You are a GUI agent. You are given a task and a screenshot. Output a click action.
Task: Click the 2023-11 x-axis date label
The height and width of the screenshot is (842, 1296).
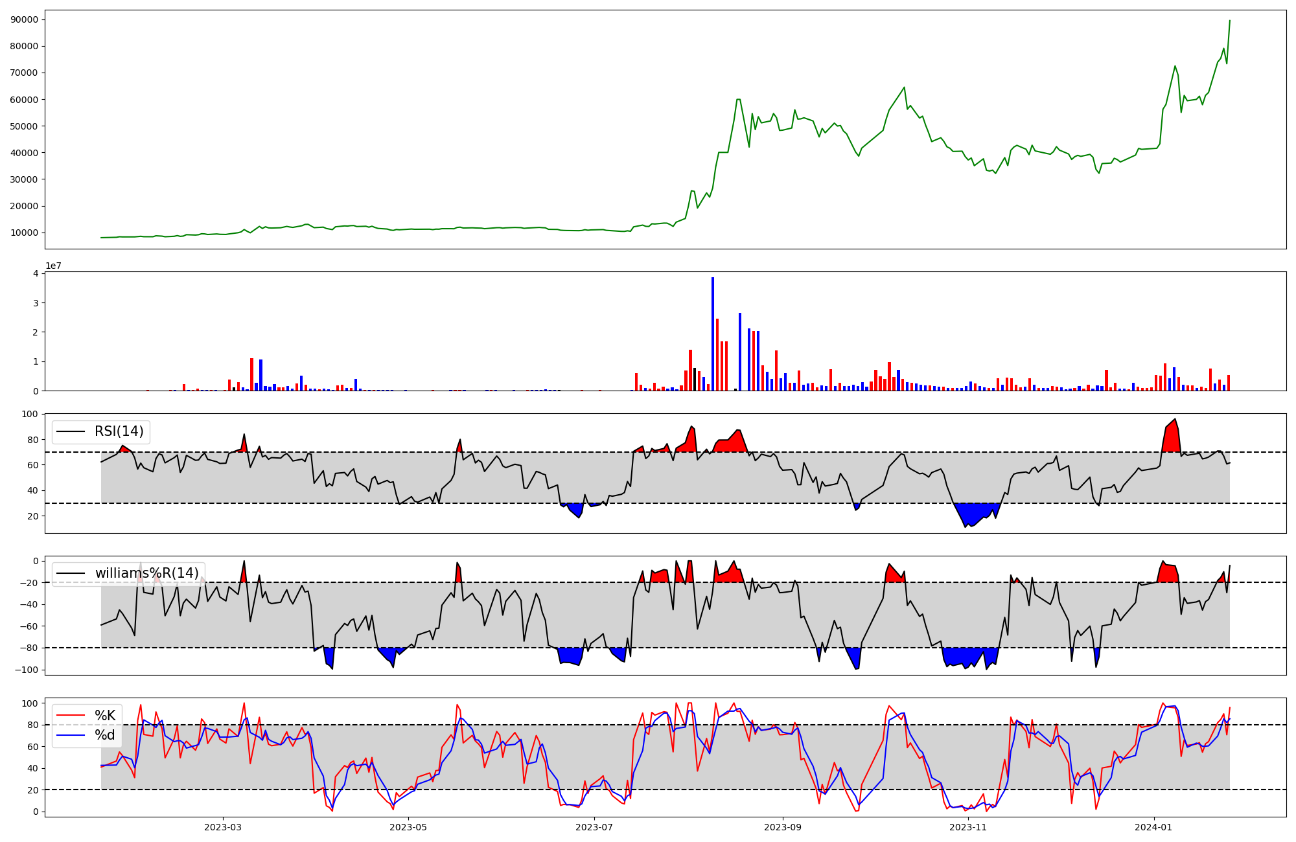coord(968,827)
